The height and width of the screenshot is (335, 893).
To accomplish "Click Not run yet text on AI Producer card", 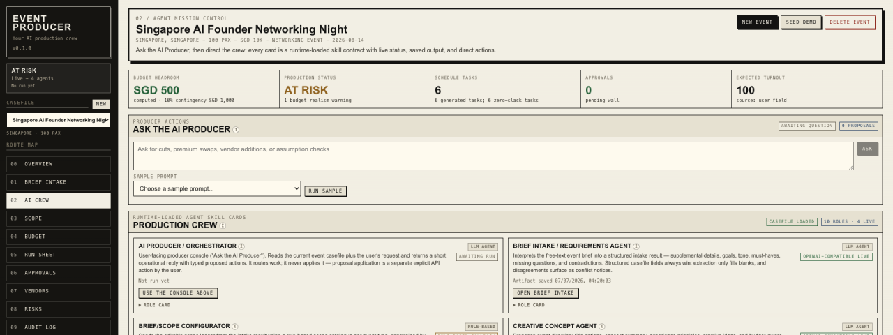I will point(154,281).
